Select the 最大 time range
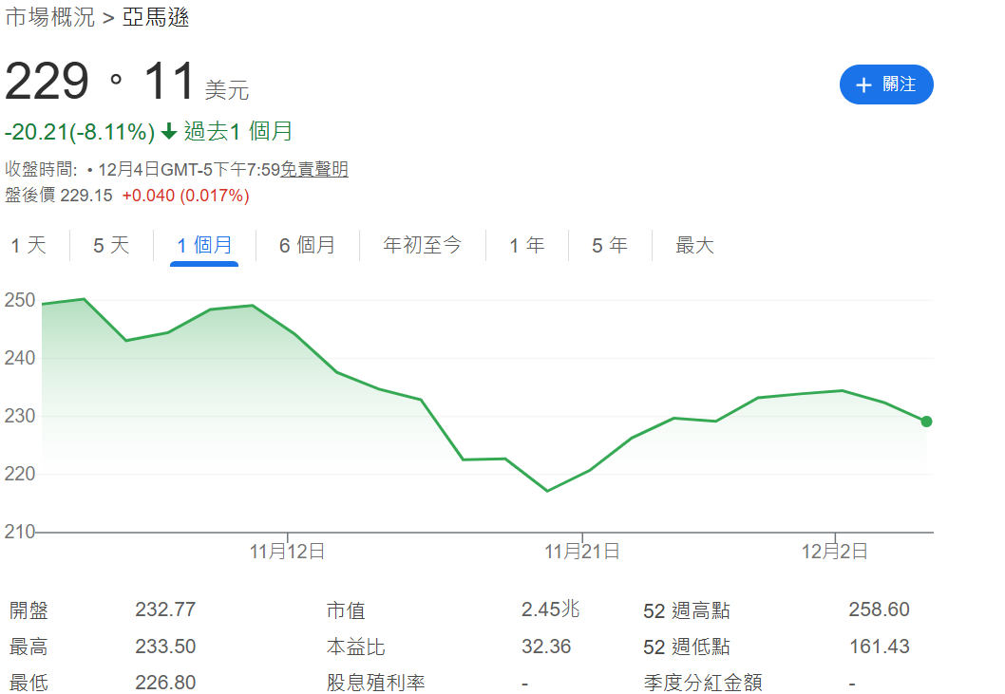 (x=693, y=245)
